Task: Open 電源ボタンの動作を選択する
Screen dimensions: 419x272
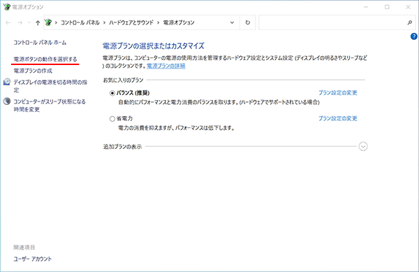Action: (x=45, y=59)
